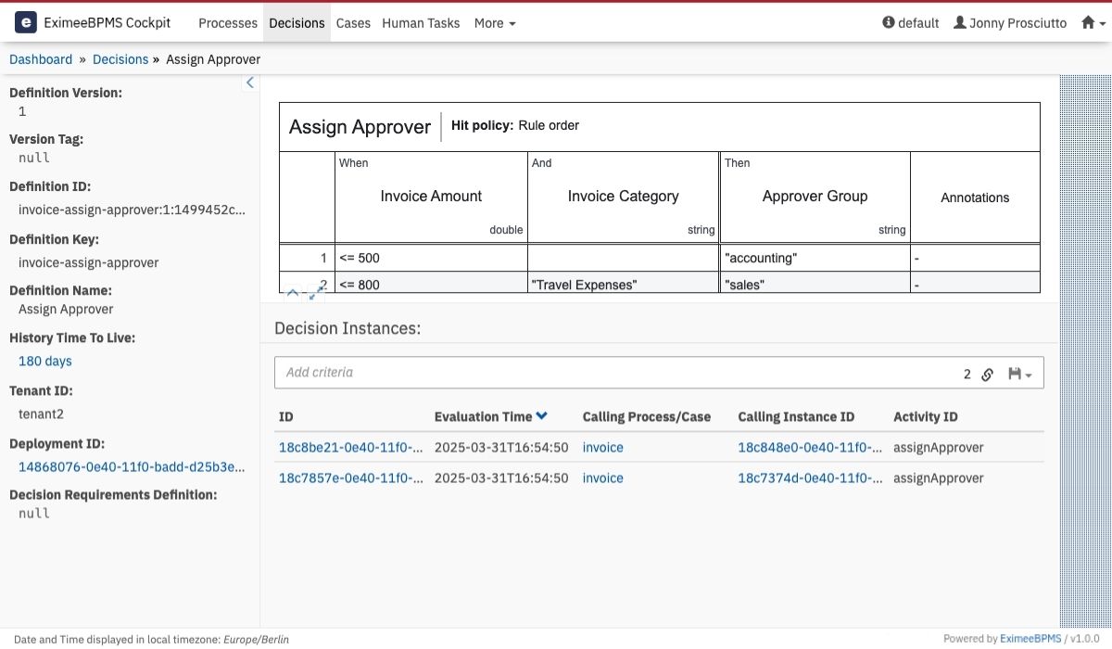Screen dimensions: 1112x649
Task: Go to the Dashboard breadcrumb
Action: point(41,59)
